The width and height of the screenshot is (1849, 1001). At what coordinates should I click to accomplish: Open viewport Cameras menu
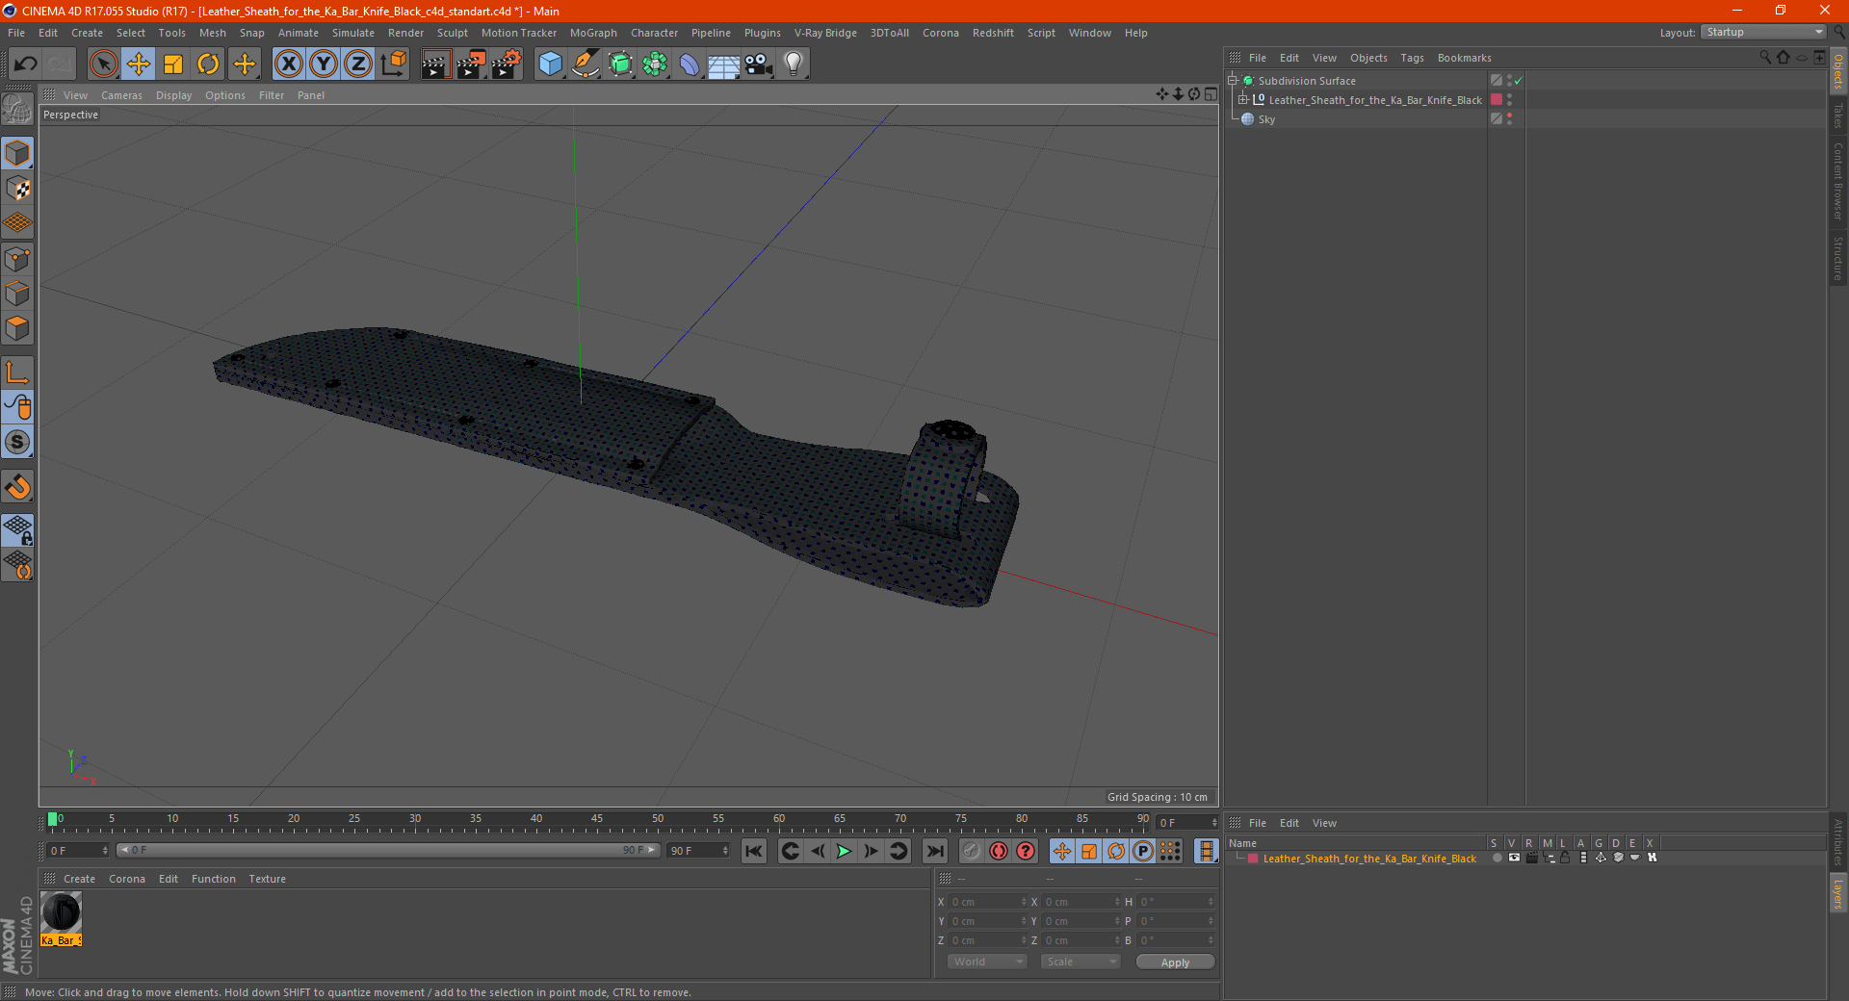[121, 95]
